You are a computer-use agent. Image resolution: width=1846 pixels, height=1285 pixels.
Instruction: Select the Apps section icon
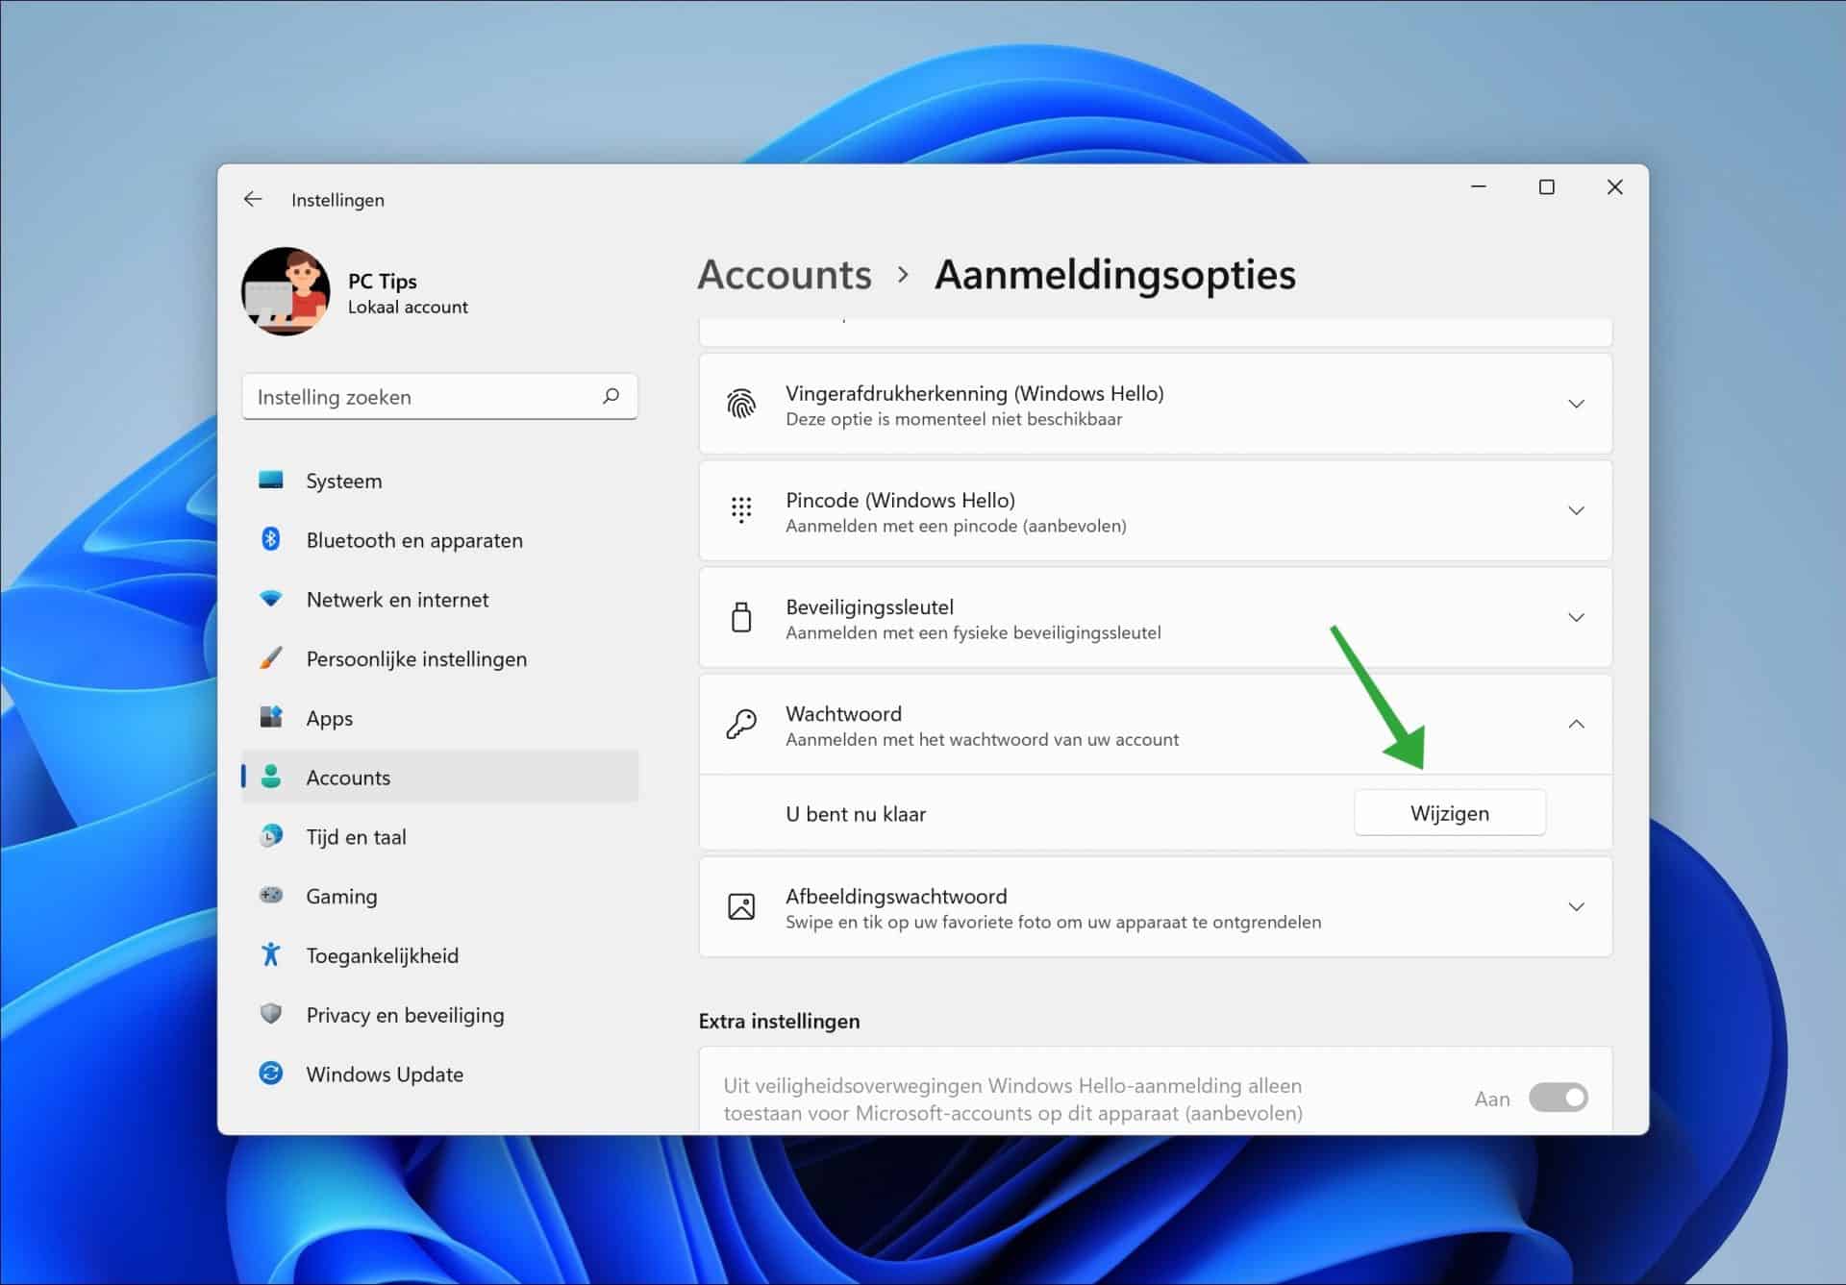271,717
